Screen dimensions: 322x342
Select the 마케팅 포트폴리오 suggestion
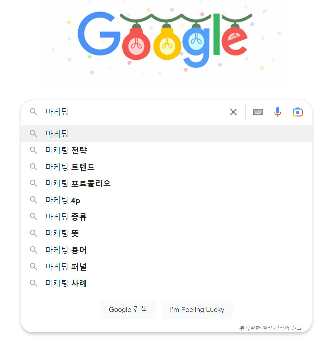(76, 183)
